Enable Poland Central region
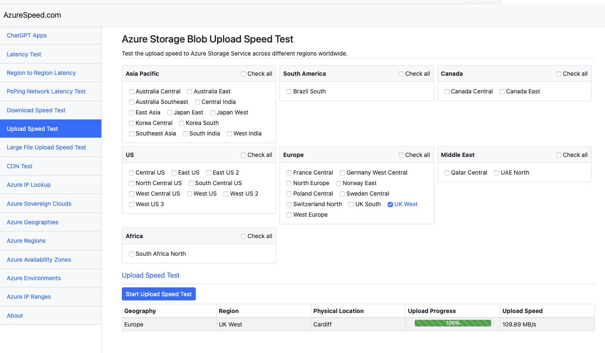This screenshot has height=353, width=605. point(289,194)
